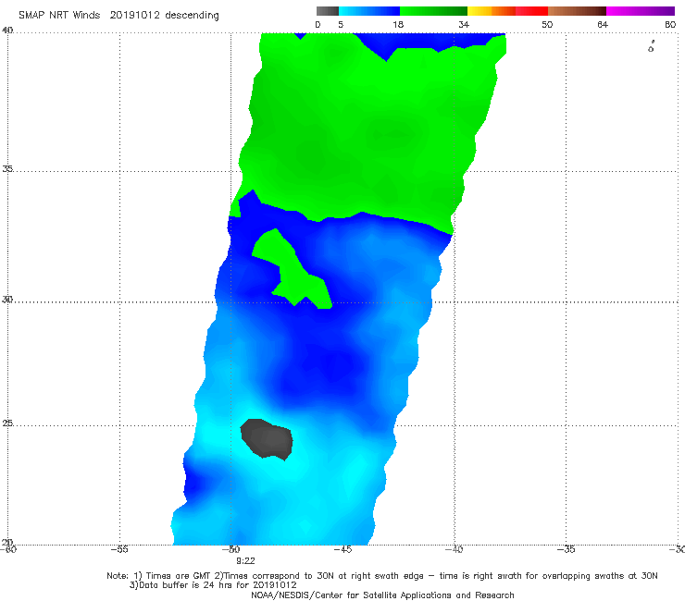
Task: Click the '-35' longitude axis label
Action: 566,549
